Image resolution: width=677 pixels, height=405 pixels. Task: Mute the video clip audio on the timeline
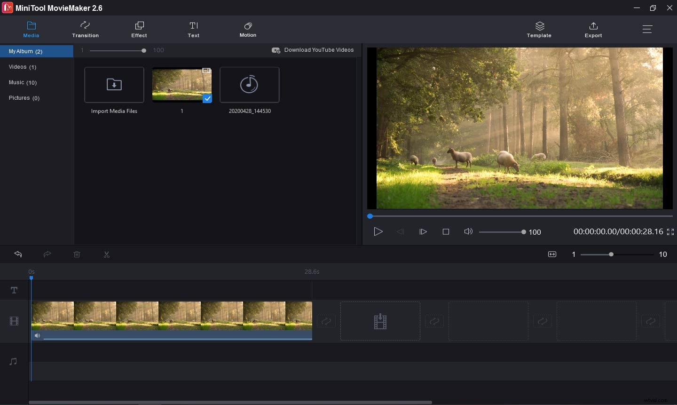[x=37, y=336]
